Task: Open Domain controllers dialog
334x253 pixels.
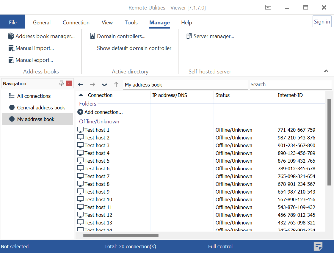Action: [118, 36]
